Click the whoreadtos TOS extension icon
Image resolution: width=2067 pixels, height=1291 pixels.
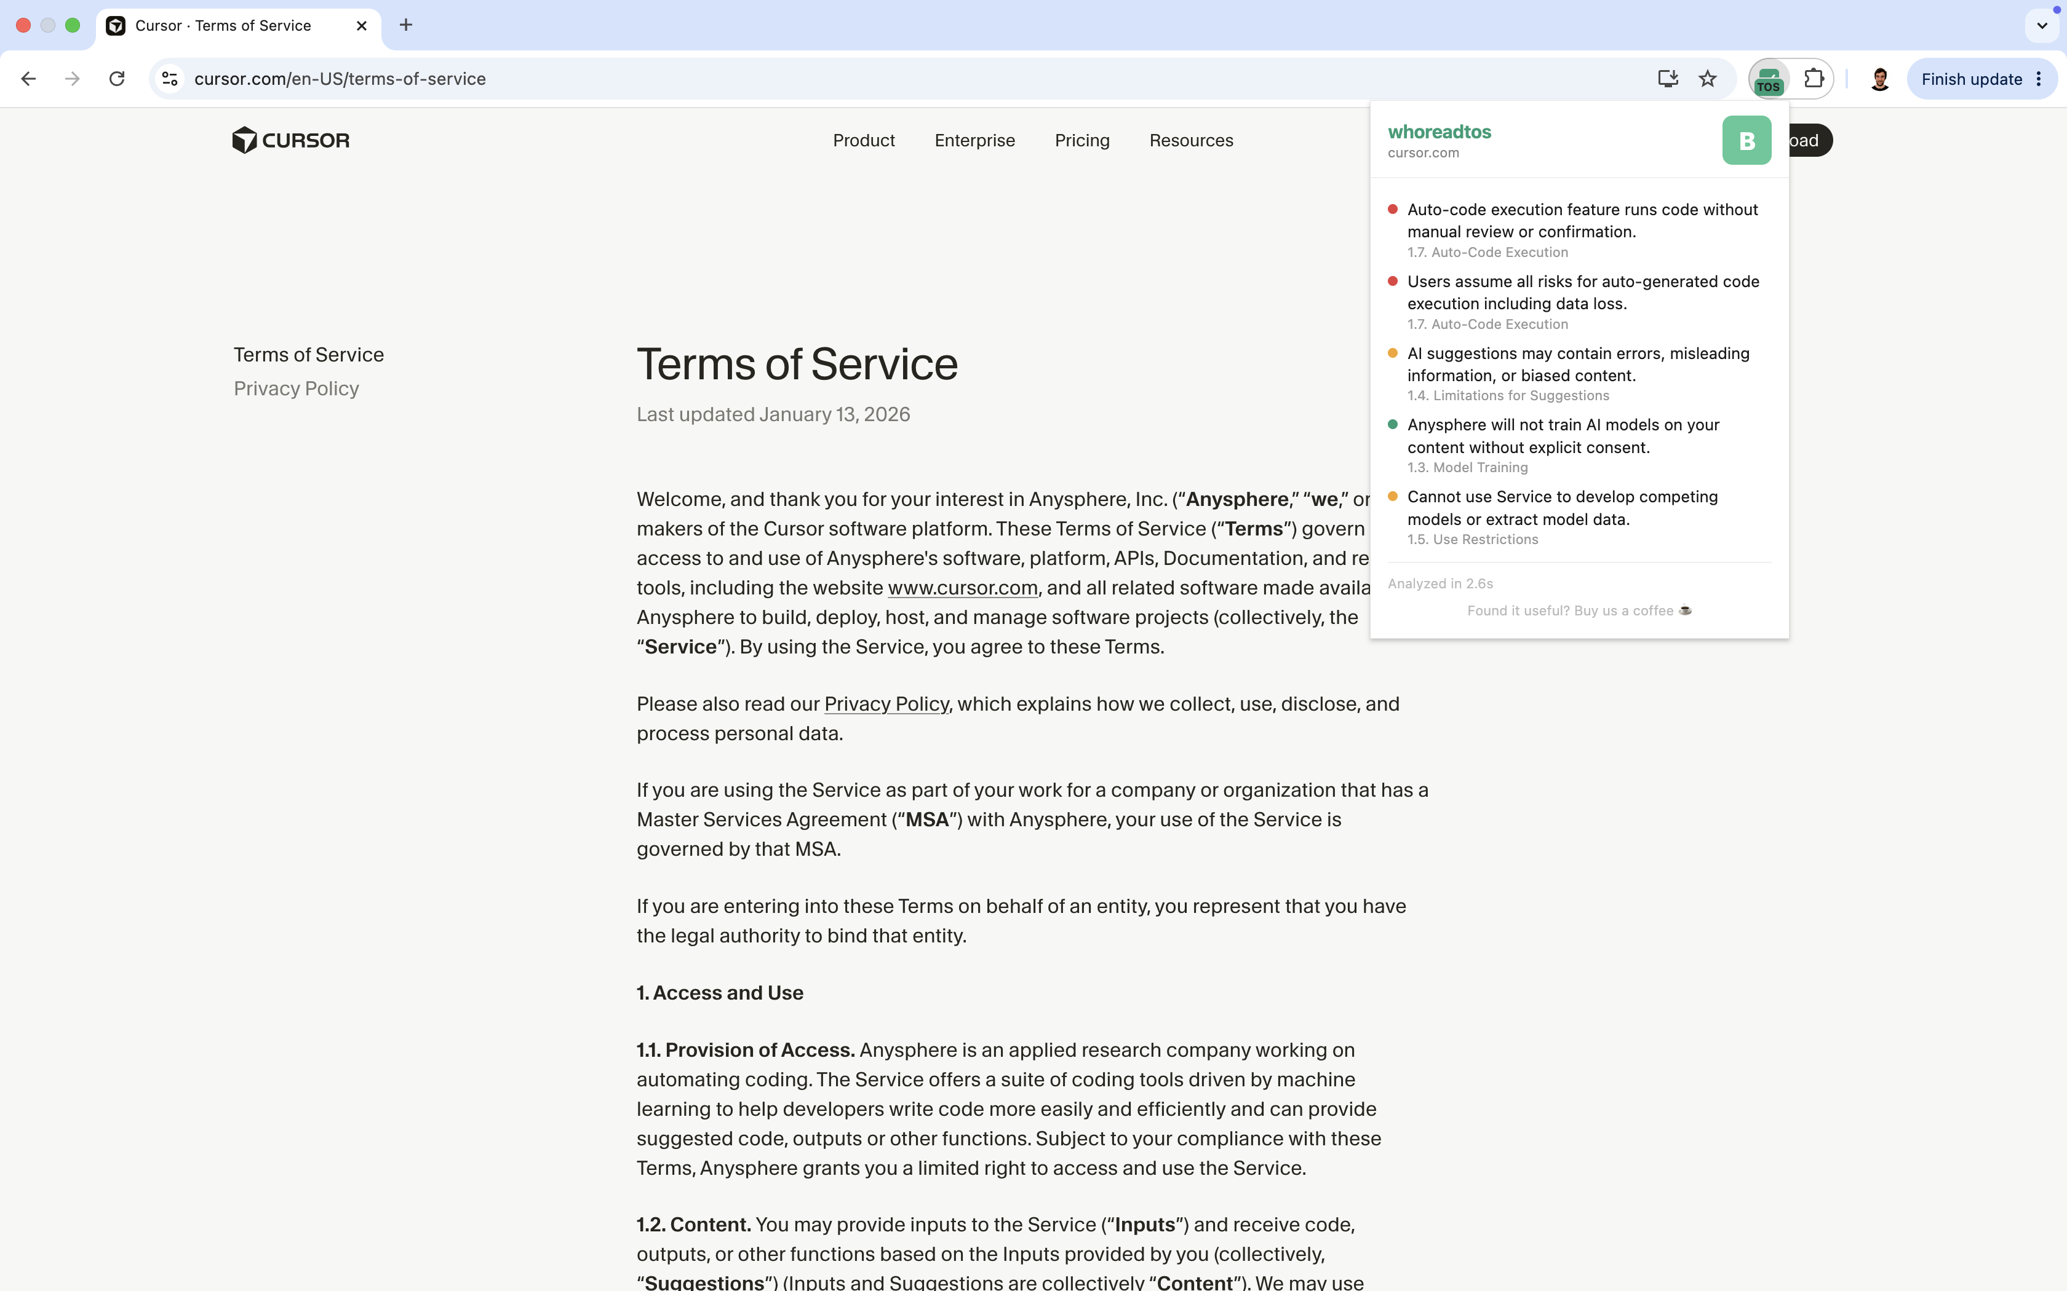pos(1768,79)
